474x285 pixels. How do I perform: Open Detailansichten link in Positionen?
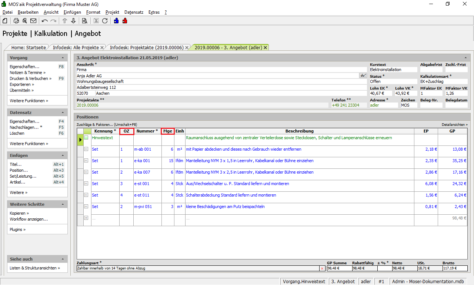pyautogui.click(x=454, y=125)
